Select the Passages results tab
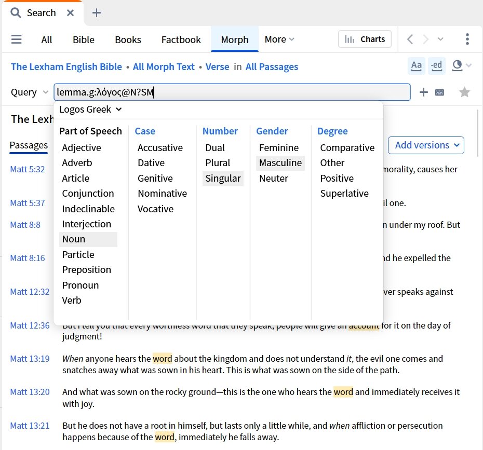This screenshot has height=450, width=483. click(29, 145)
